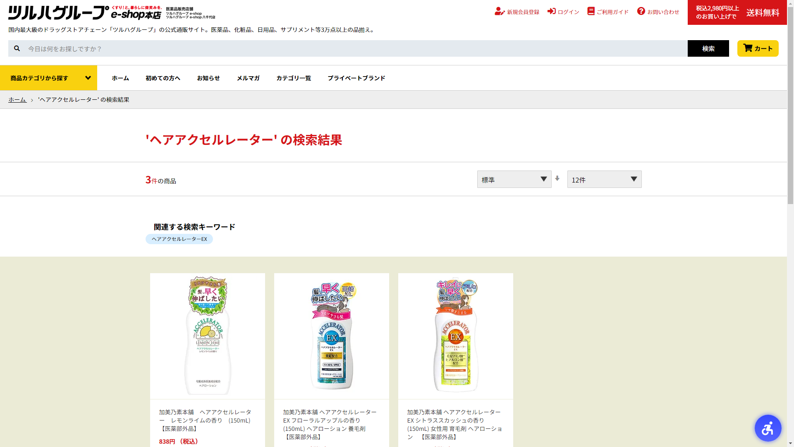Open the usage guide book icon
This screenshot has height=447, width=794.
[x=591, y=11]
